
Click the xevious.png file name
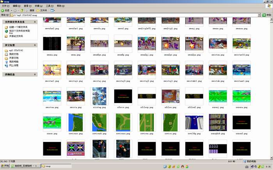pyautogui.click(x=147, y=134)
